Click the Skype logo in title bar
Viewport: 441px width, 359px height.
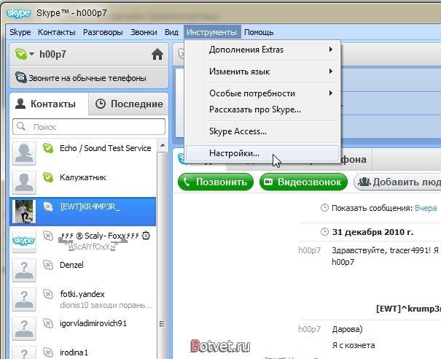[x=18, y=13]
